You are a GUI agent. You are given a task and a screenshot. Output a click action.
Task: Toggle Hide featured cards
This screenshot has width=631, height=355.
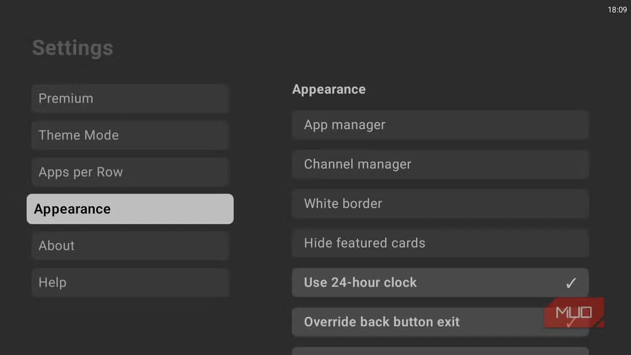point(440,243)
